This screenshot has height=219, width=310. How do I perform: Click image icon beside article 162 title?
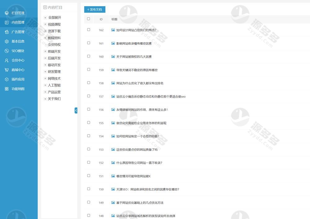(x=113, y=30)
